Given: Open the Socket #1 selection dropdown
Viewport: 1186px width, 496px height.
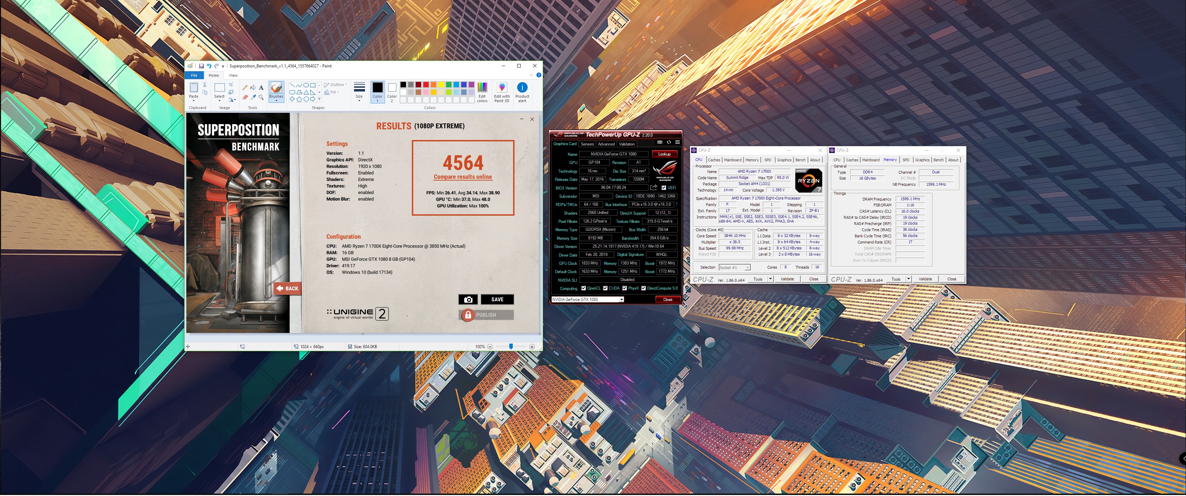Looking at the screenshot, I should 748,268.
